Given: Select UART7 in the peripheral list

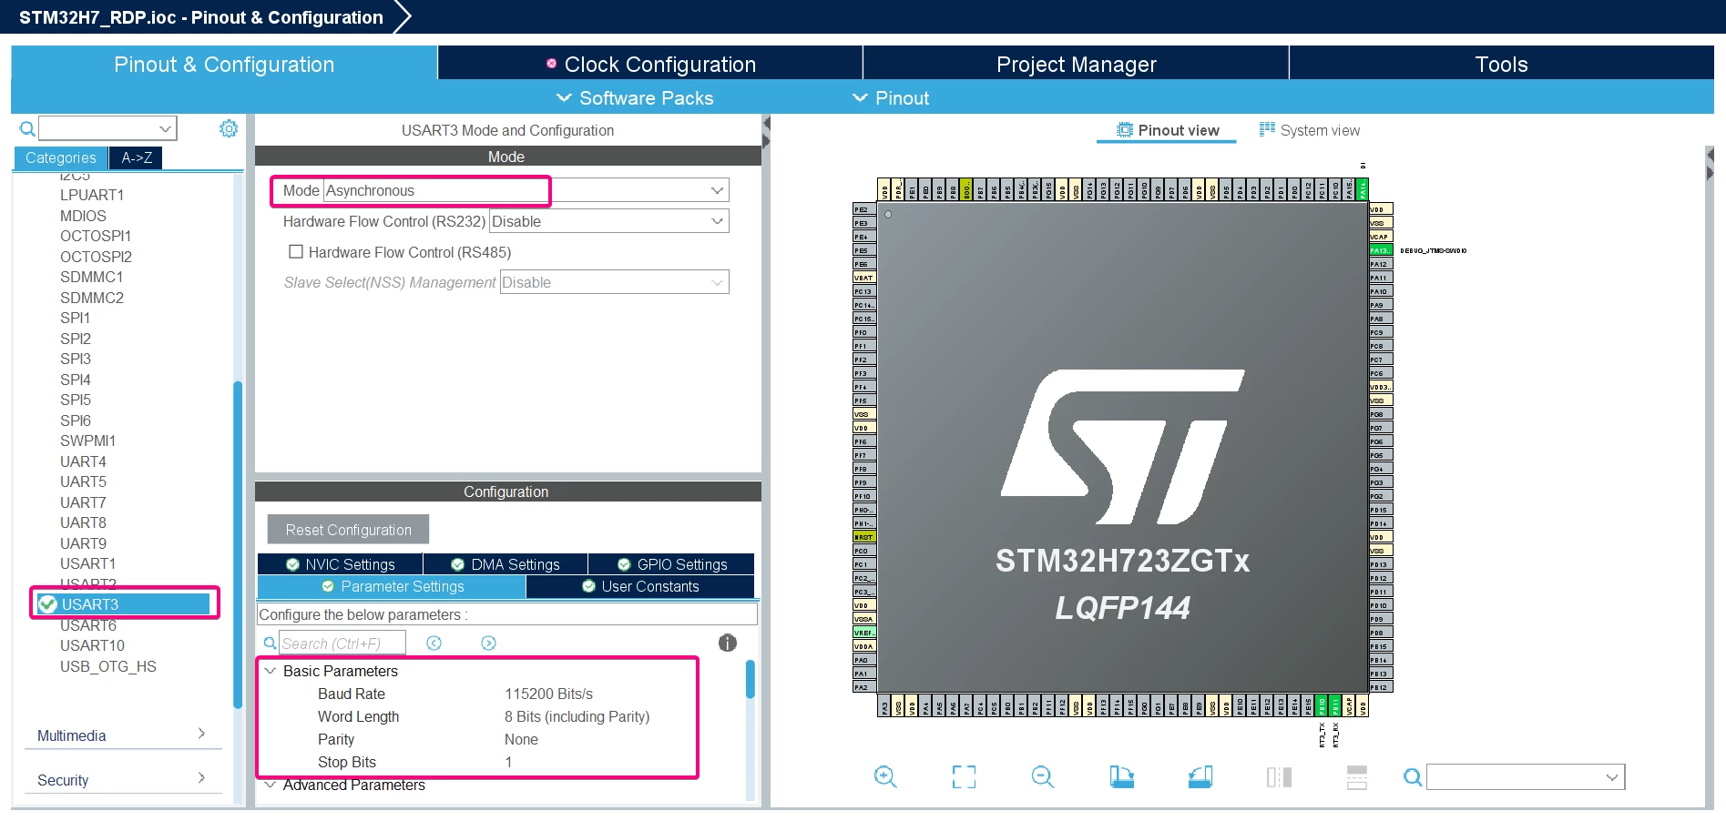Looking at the screenshot, I should coord(83,502).
